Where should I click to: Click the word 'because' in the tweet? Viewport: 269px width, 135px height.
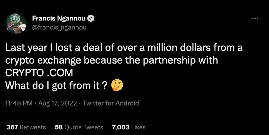pyautogui.click(x=103, y=60)
